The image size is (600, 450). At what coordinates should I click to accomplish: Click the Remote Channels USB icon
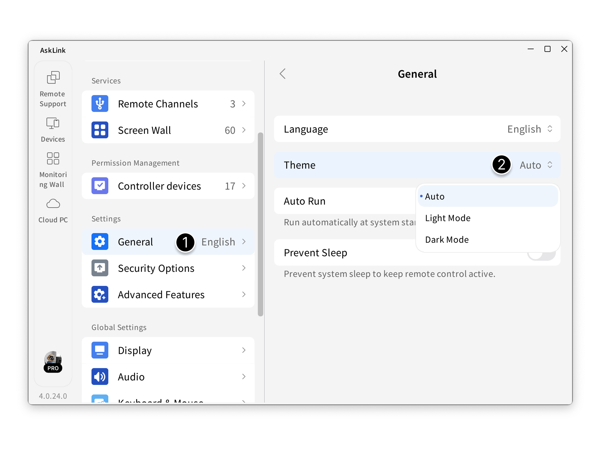click(100, 104)
